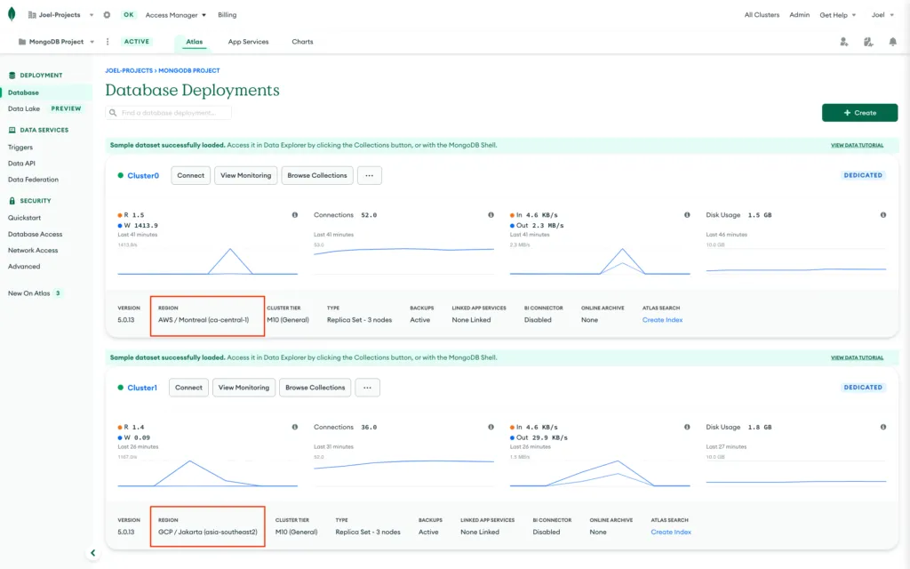Click the info icon beside Disk Usage

pyautogui.click(x=882, y=214)
